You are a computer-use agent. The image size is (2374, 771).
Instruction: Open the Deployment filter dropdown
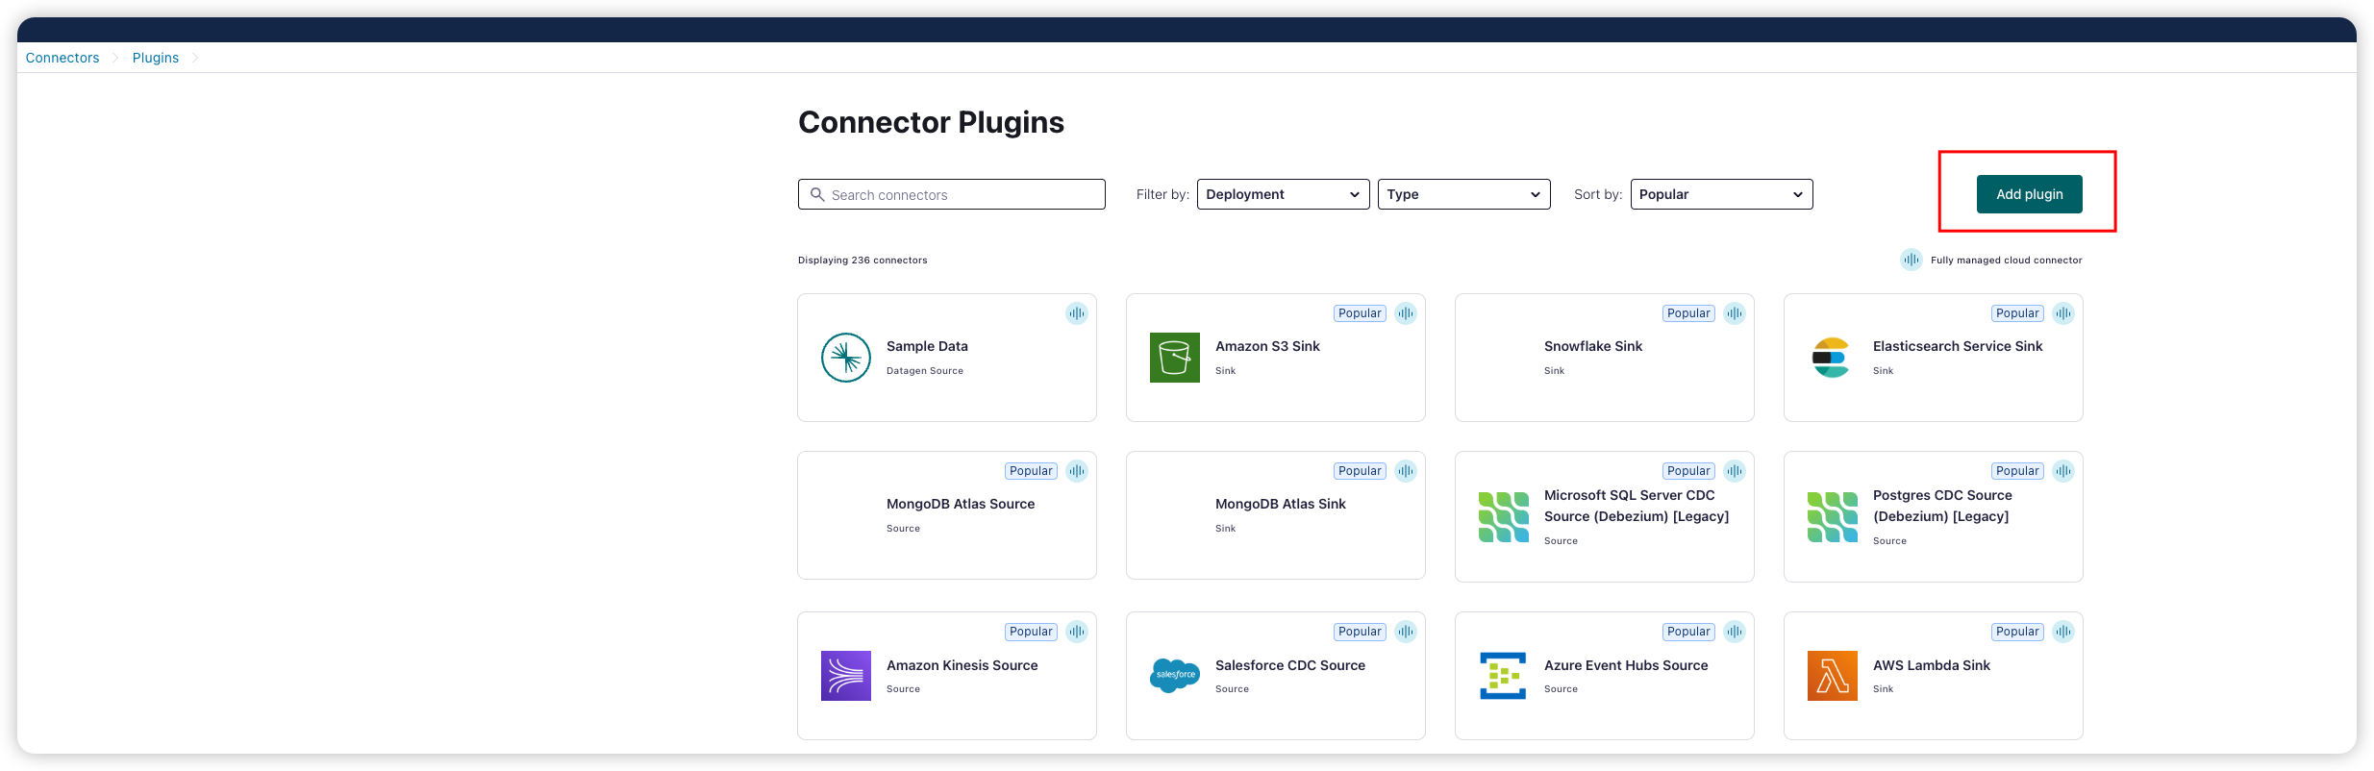(x=1284, y=194)
